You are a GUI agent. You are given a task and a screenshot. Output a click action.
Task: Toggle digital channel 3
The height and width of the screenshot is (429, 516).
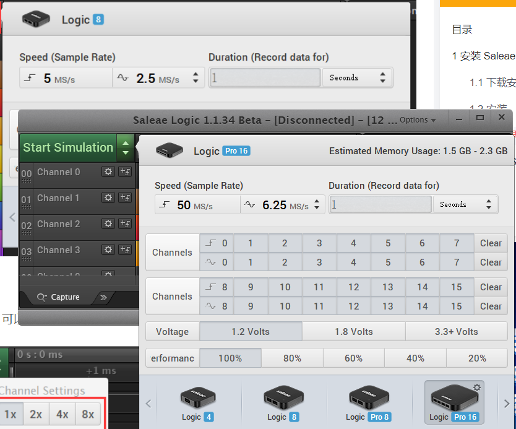tap(319, 243)
